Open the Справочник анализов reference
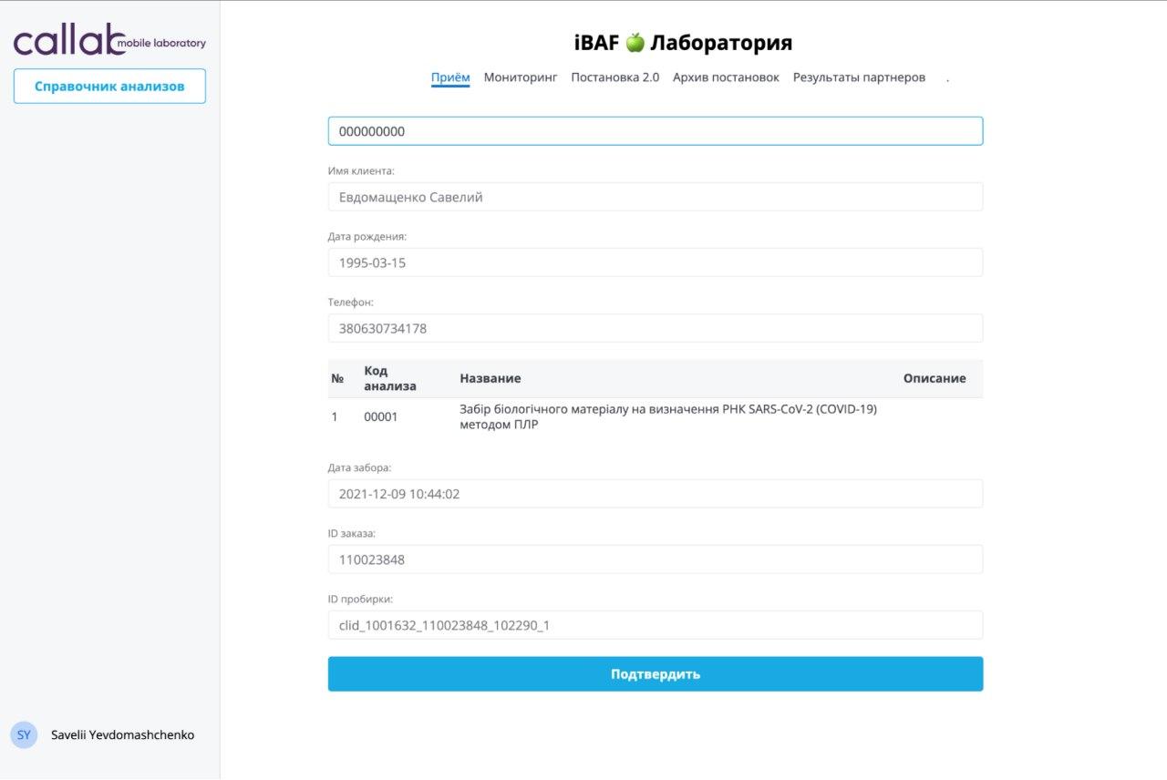Viewport: 1167px width, 780px height. [x=109, y=87]
